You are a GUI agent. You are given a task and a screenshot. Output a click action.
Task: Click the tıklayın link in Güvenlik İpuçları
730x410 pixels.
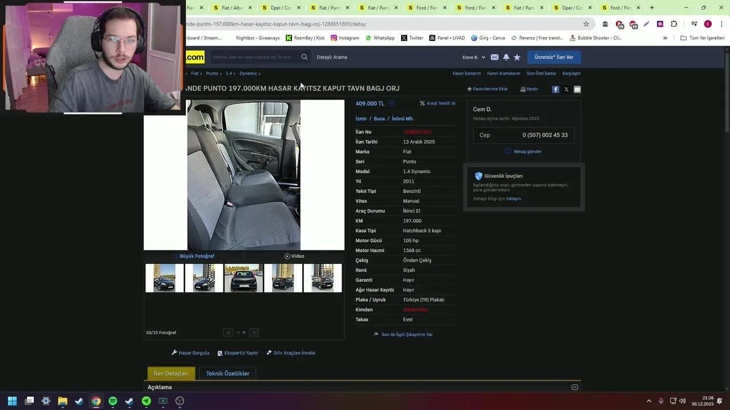pos(514,199)
